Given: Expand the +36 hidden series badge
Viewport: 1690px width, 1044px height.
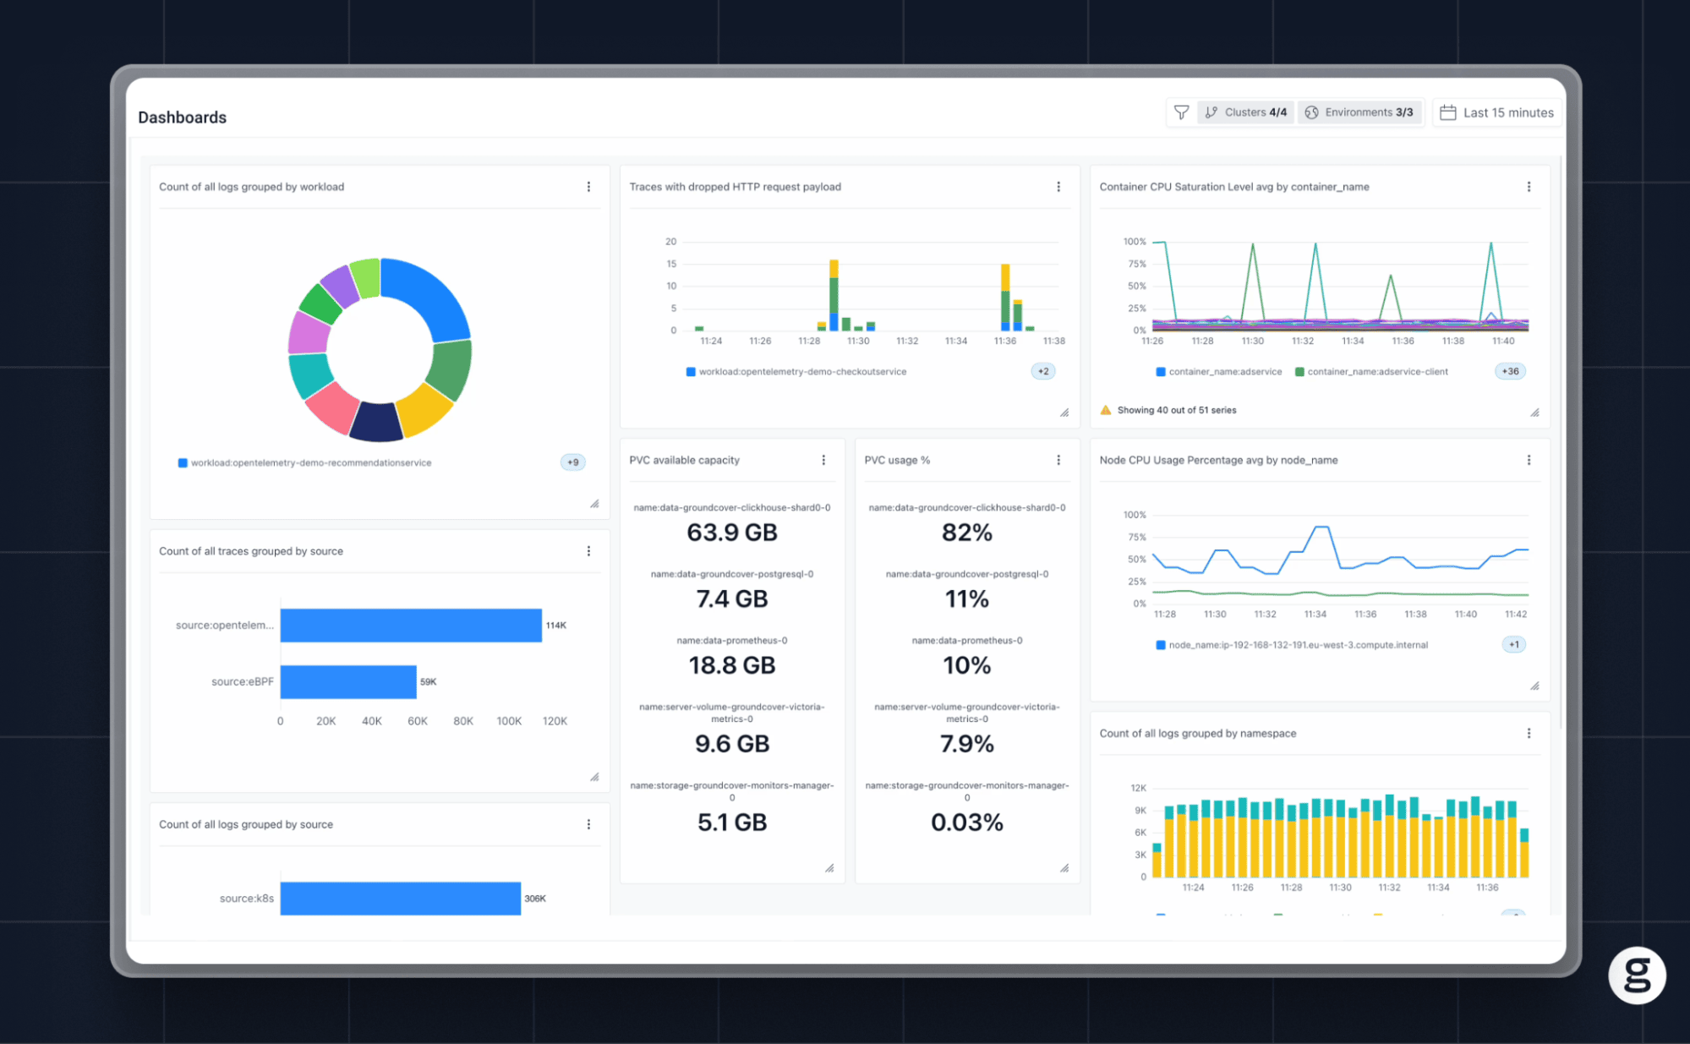Looking at the screenshot, I should pos(1510,371).
